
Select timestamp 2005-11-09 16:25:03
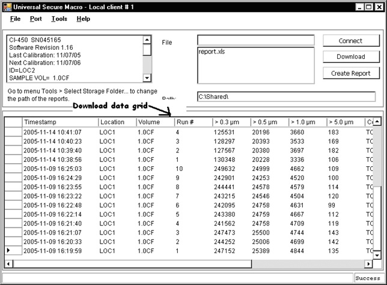(x=52, y=169)
